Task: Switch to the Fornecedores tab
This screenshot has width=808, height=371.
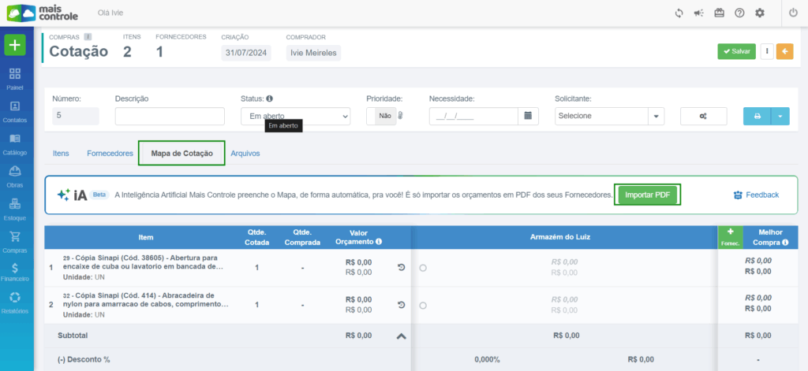Action: tap(110, 154)
